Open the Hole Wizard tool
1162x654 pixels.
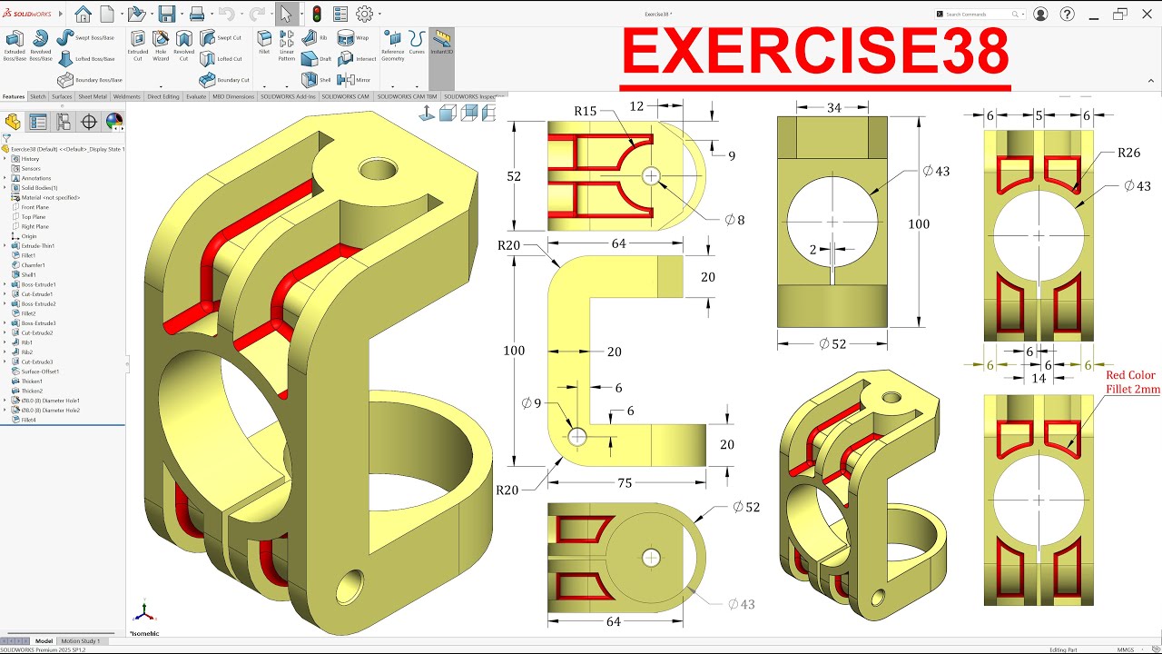[x=161, y=45]
